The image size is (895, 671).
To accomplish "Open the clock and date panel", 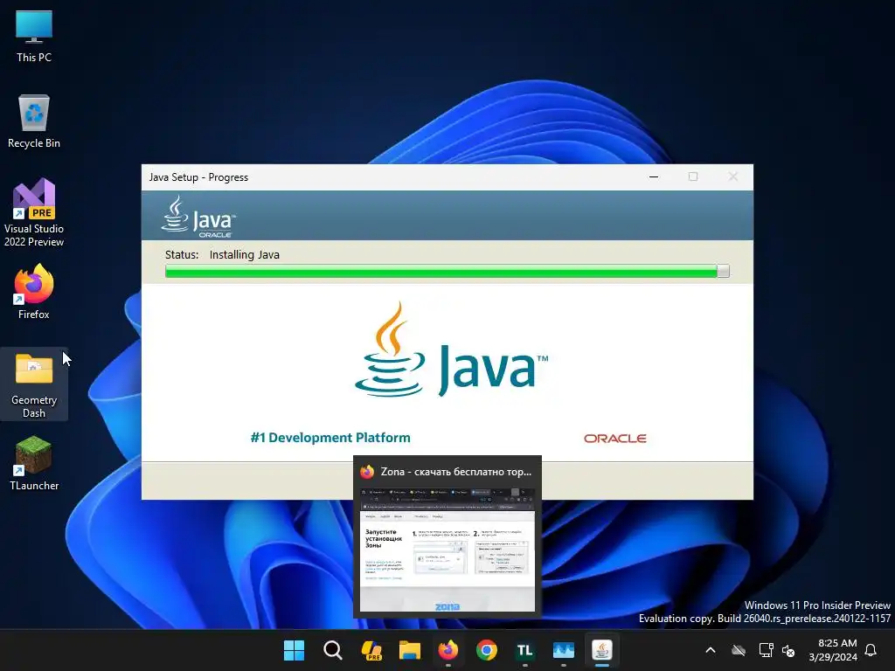I will [833, 650].
